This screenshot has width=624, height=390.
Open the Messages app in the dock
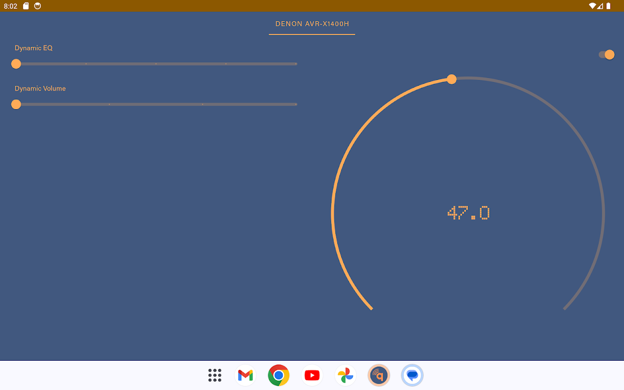tap(412, 375)
